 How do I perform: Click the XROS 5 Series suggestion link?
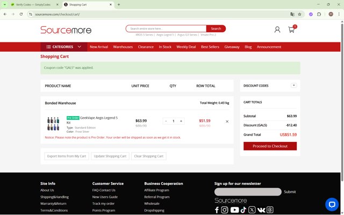(144, 34)
